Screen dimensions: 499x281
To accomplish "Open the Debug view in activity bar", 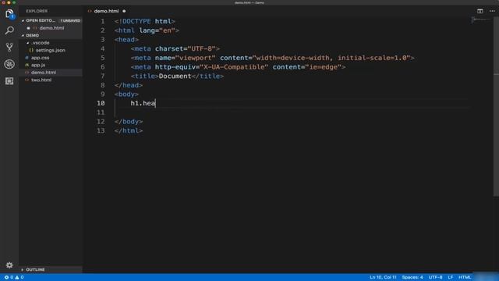I will point(9,64).
